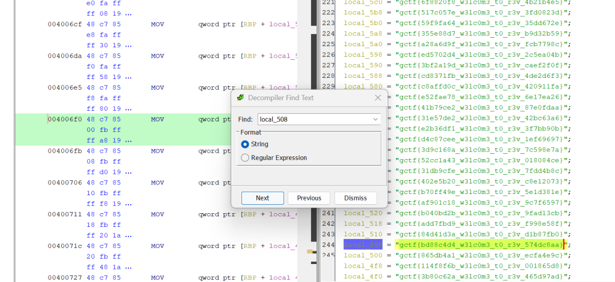615x282 pixels.
Task: Click local_590 variable on decompiler line 227
Action: 363,65
